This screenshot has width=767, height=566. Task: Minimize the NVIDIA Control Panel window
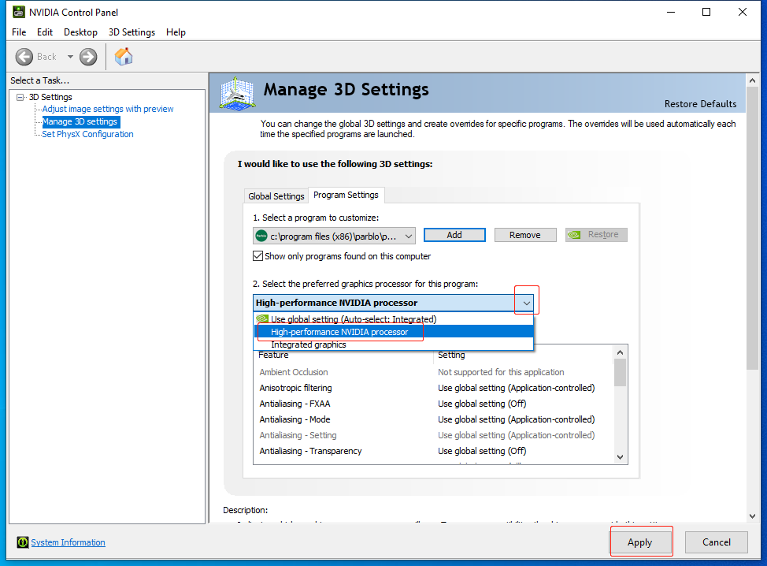click(671, 12)
